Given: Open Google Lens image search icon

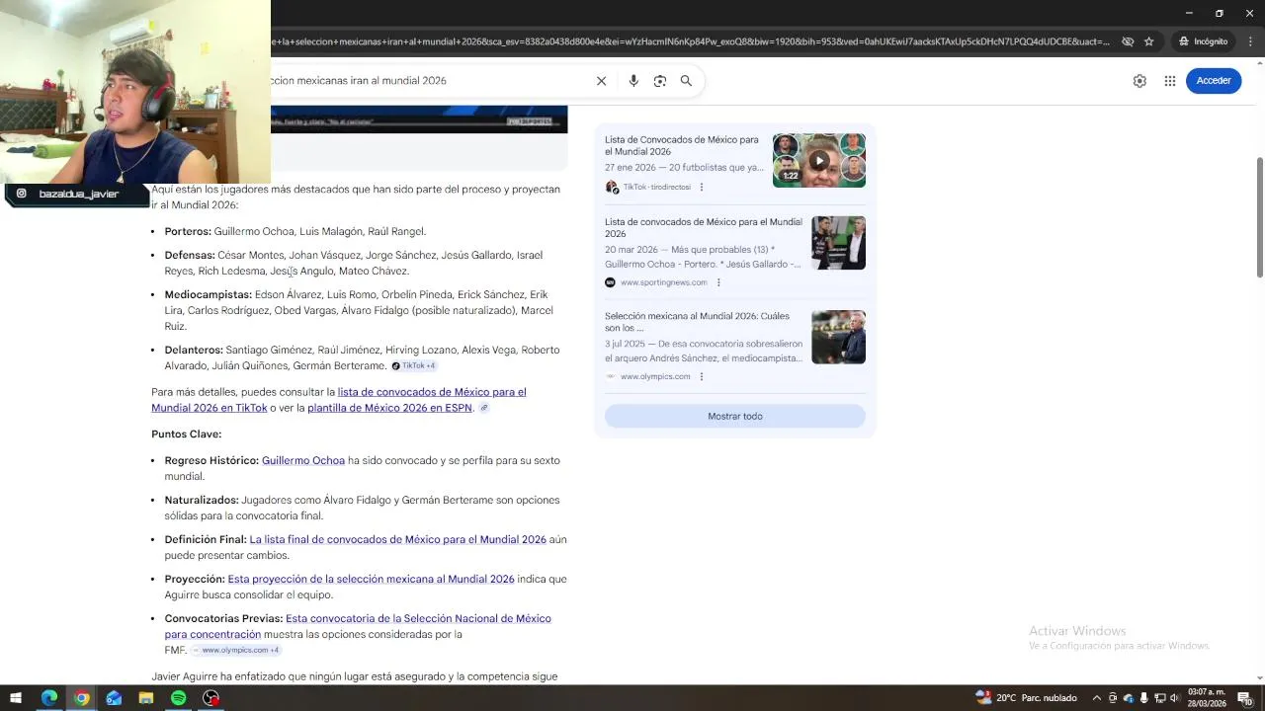Looking at the screenshot, I should coord(660,81).
